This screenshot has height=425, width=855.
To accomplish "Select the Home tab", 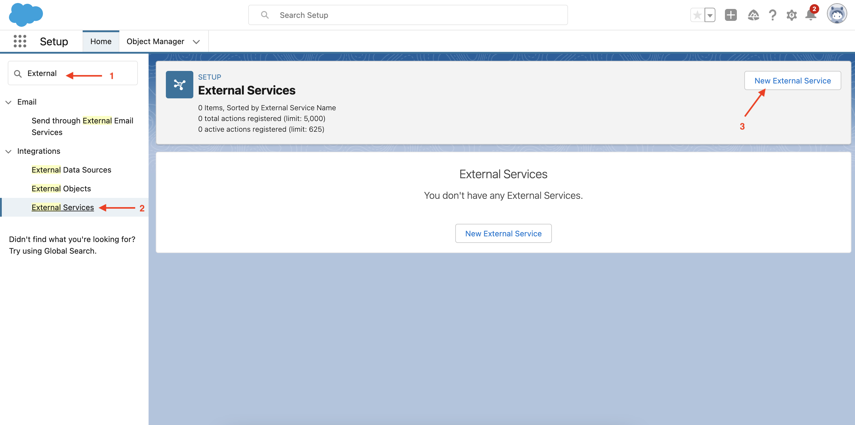I will pos(101,41).
